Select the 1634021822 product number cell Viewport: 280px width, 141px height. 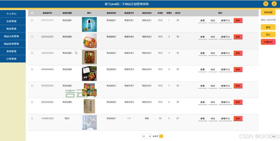pyautogui.click(x=47, y=118)
